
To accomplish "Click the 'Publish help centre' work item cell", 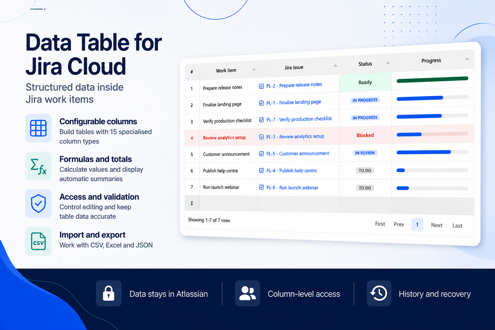I will click(x=229, y=171).
